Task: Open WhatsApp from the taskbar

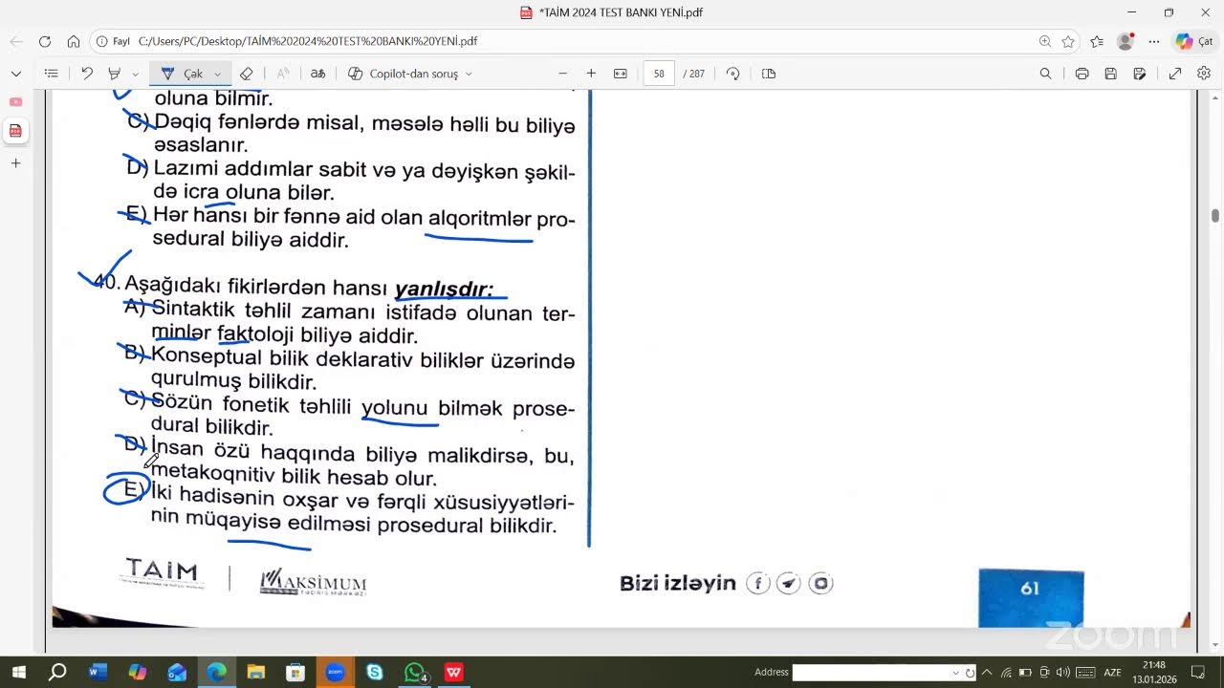Action: point(414,672)
